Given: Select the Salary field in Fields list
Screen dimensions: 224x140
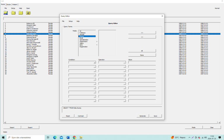Looking at the screenshot, I should [82, 43].
